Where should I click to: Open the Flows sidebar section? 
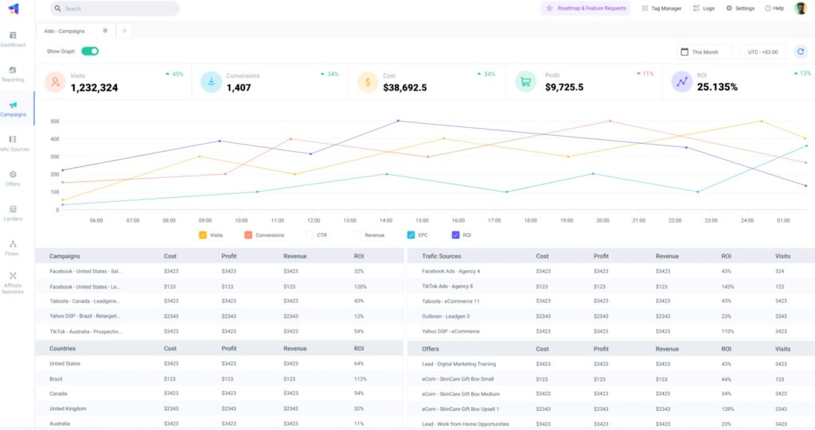[x=13, y=248]
